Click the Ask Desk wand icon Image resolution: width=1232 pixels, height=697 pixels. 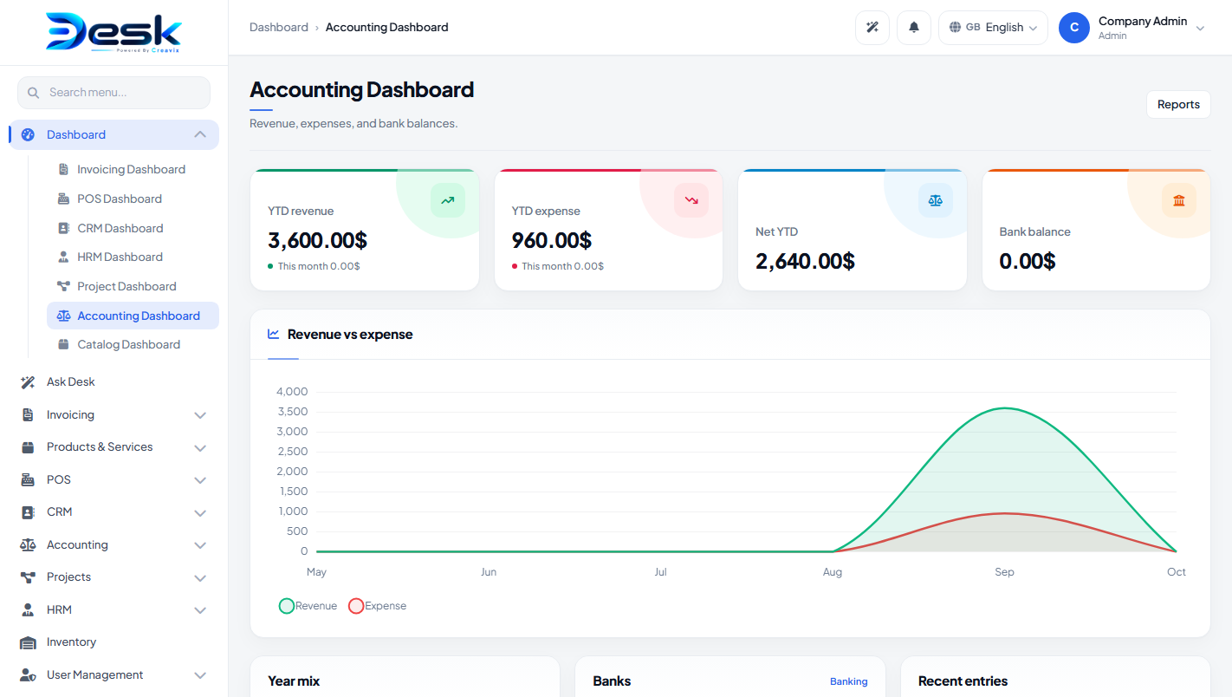point(28,382)
